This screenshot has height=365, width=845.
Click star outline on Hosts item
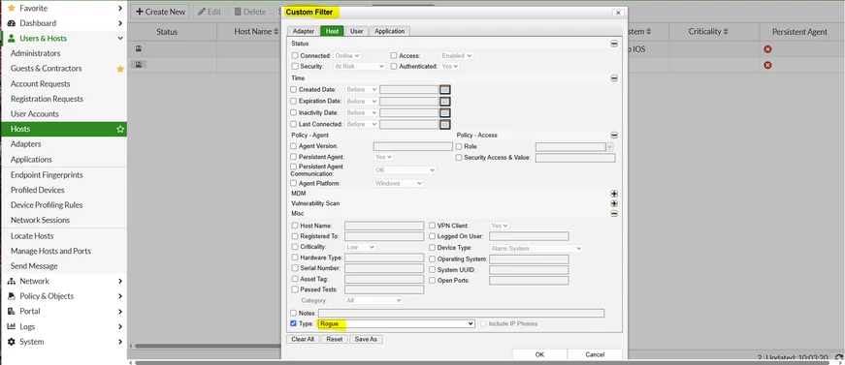(120, 129)
